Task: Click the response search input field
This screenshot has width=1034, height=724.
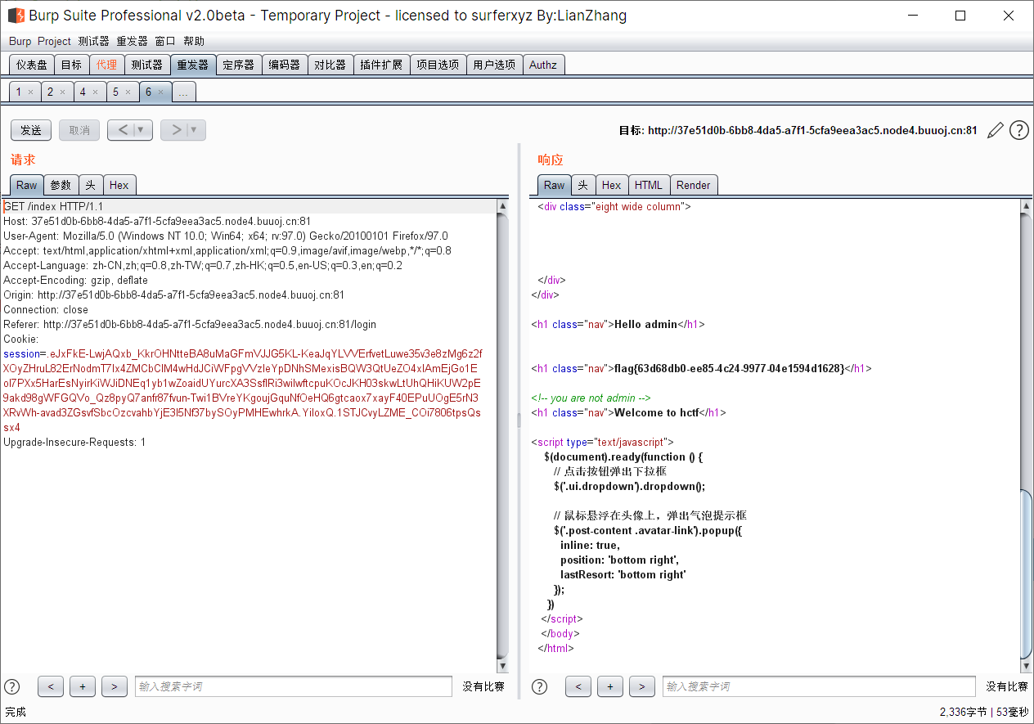Action: [819, 686]
